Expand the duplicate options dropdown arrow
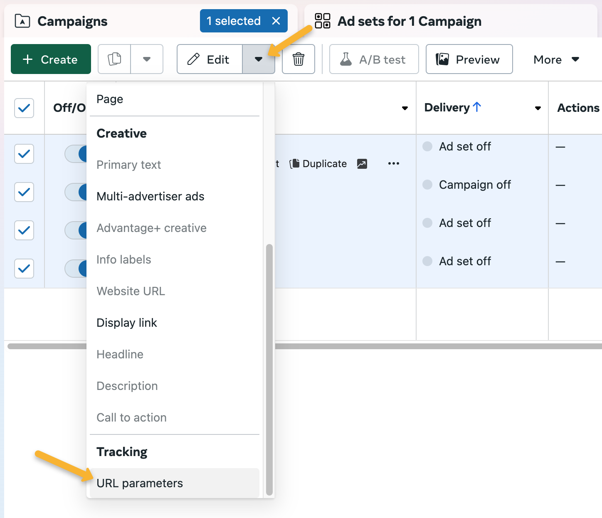This screenshot has width=602, height=518. pyautogui.click(x=147, y=59)
